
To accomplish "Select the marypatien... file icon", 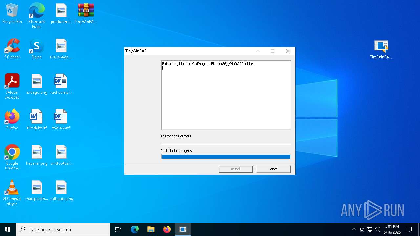I will click(x=36, y=191).
